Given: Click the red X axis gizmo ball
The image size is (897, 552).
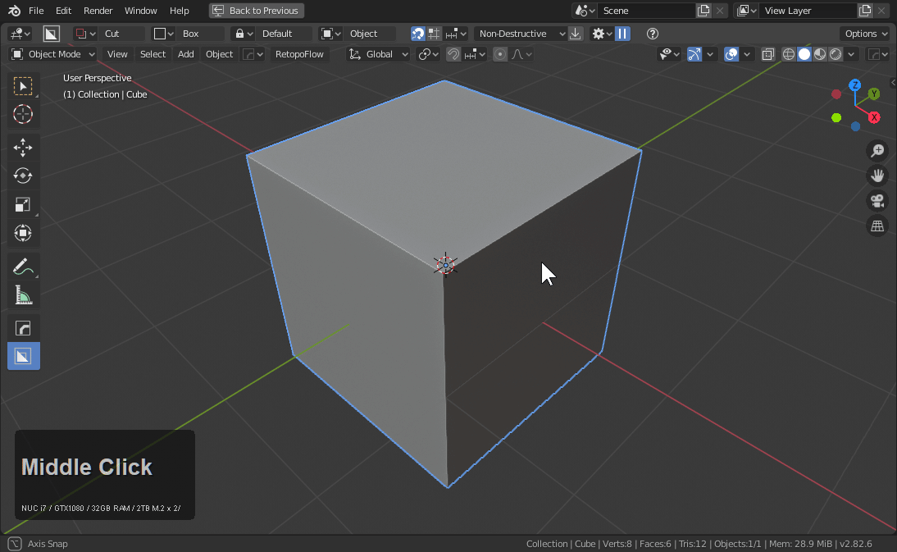Looking at the screenshot, I should 874,117.
